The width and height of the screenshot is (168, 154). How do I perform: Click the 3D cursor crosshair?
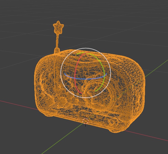(85, 121)
